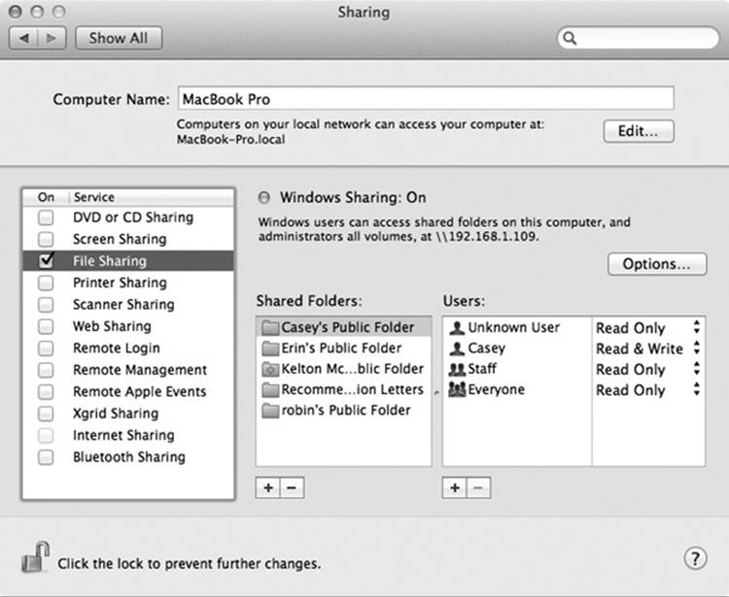Select Scanner Sharing service row
This screenshot has width=729, height=597.
point(128,305)
